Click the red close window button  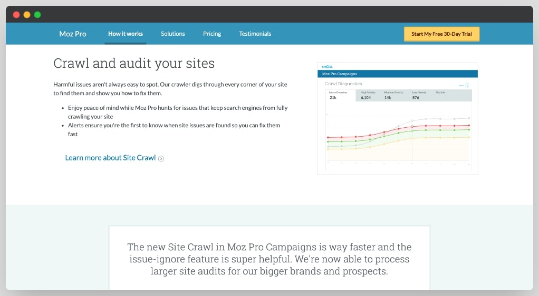(x=16, y=15)
